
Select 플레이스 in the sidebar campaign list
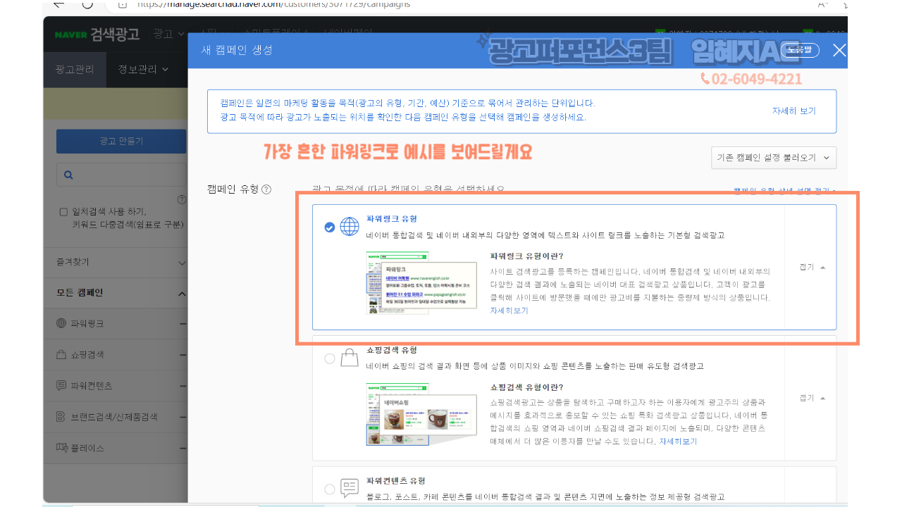87,448
